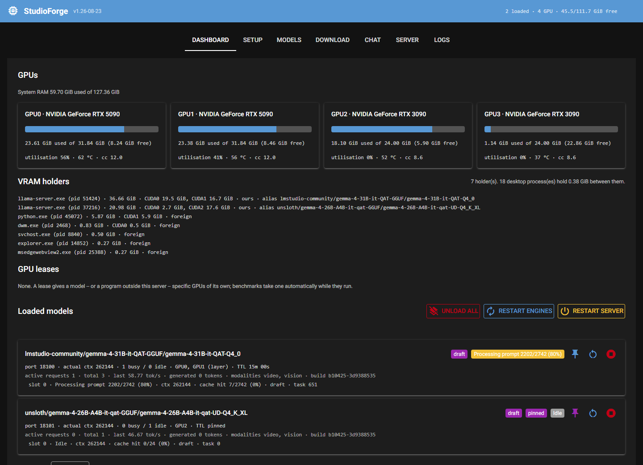The image size is (643, 465).
Task: Open the Setup tab
Action: pyautogui.click(x=253, y=40)
